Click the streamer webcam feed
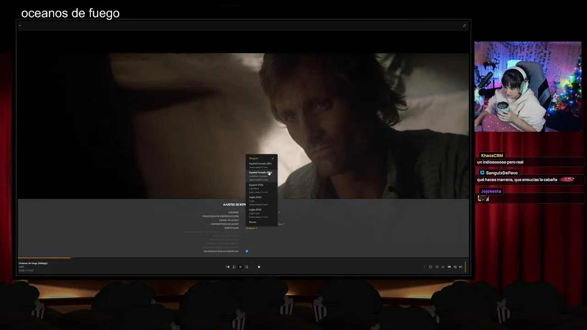The width and height of the screenshot is (587, 330). tap(528, 87)
